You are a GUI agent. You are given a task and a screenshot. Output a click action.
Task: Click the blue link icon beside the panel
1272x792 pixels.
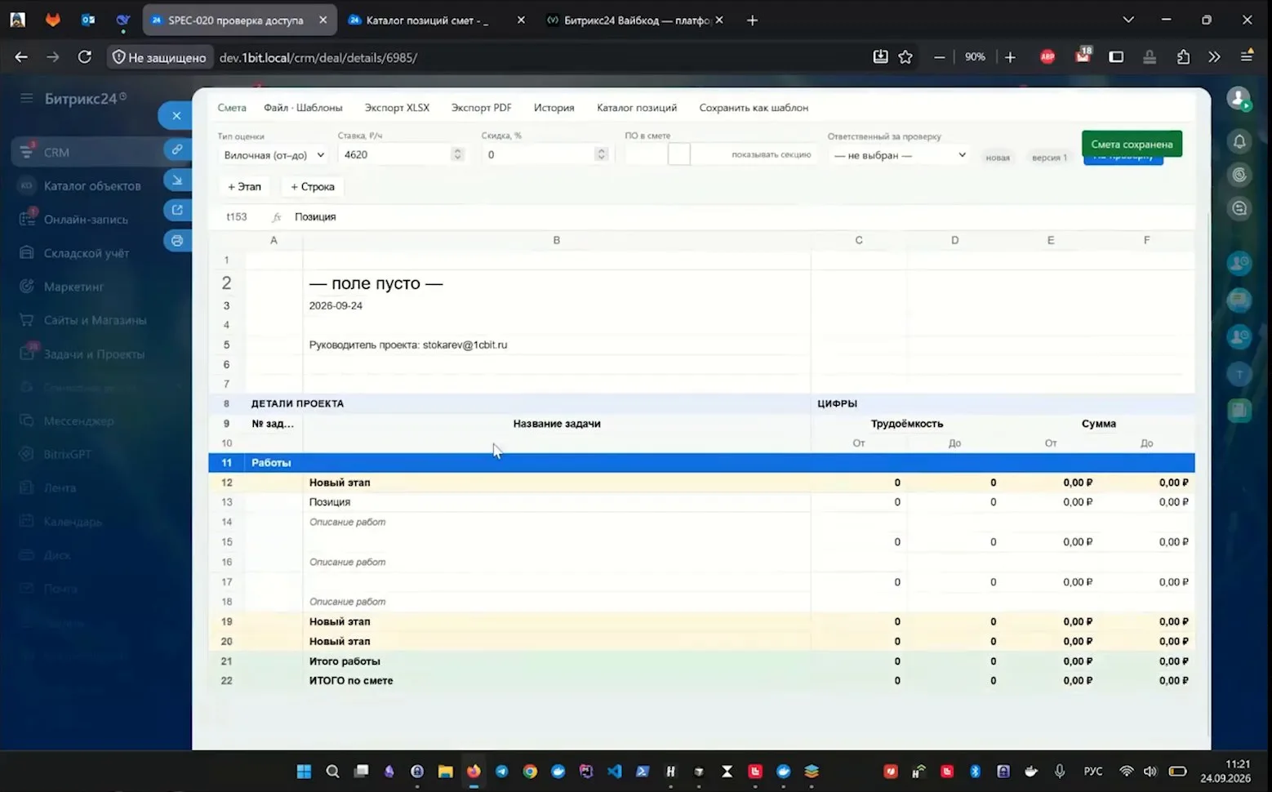click(176, 149)
